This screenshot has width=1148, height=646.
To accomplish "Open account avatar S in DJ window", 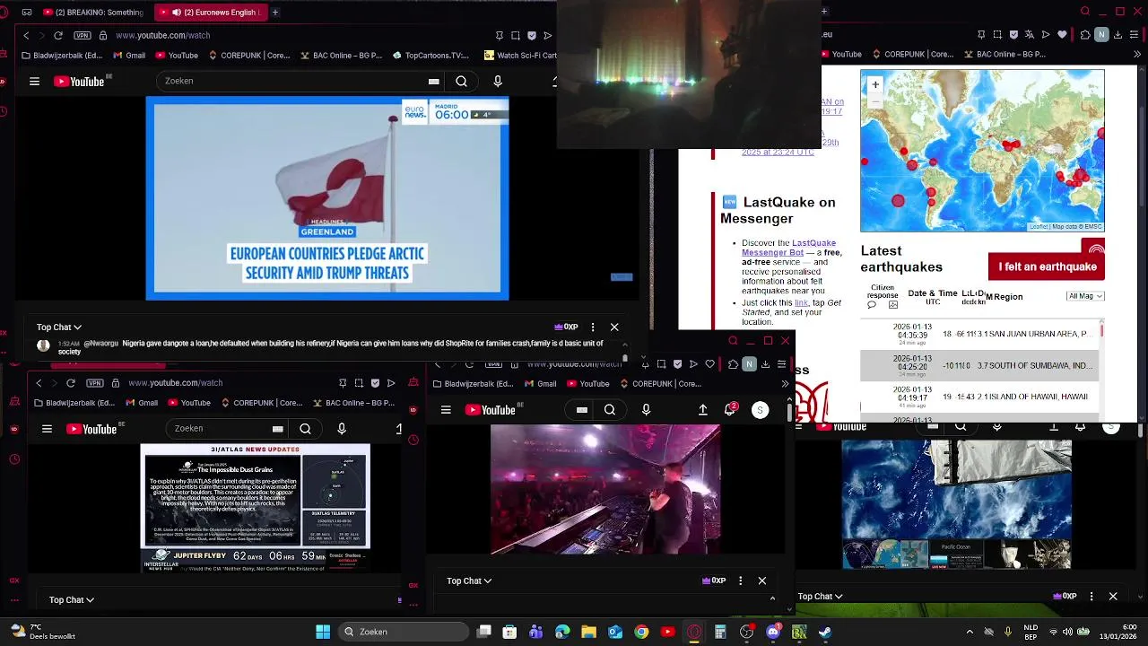I will click(x=760, y=410).
